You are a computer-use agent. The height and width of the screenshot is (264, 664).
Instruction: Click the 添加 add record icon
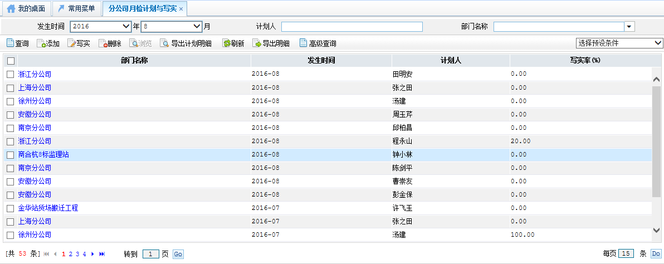pyautogui.click(x=41, y=43)
